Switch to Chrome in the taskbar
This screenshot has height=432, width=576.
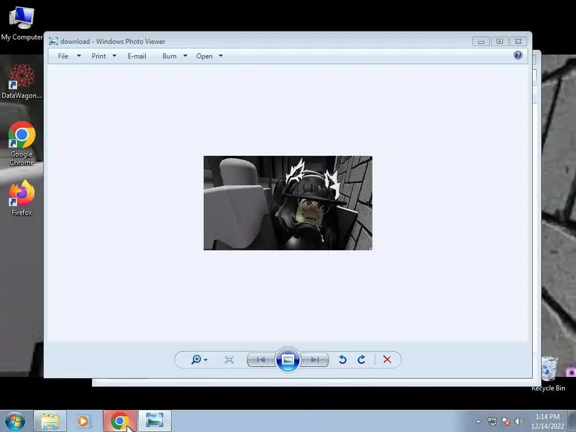[x=120, y=421]
